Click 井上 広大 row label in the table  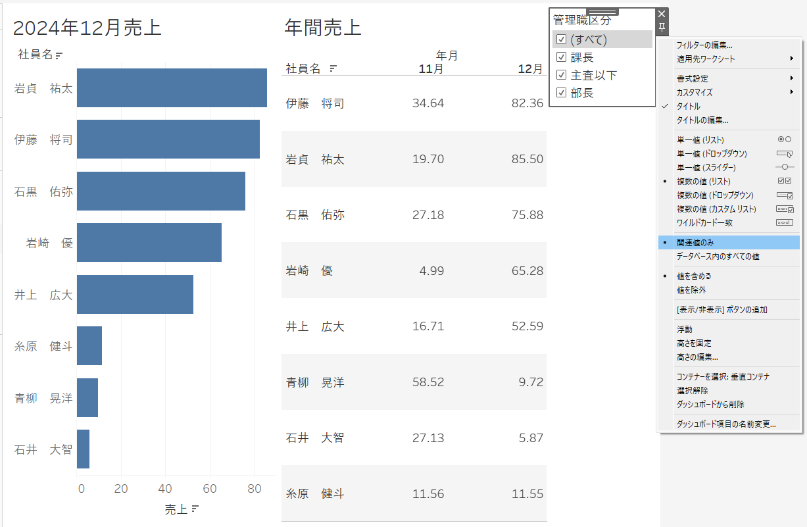point(315,326)
